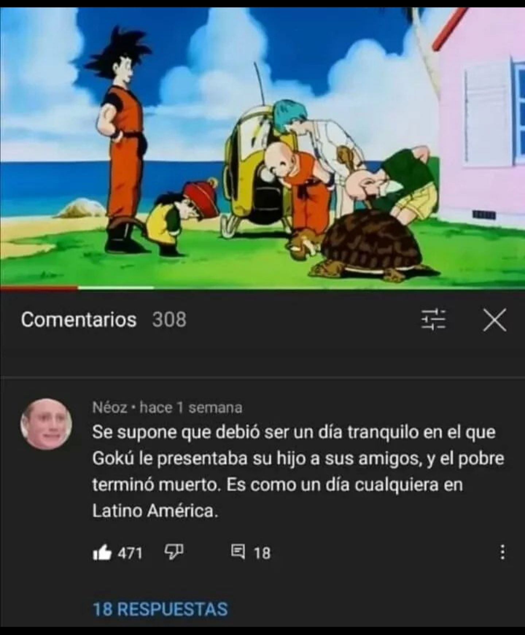
Task: Close the Comentarios panel
Action: pyautogui.click(x=495, y=320)
